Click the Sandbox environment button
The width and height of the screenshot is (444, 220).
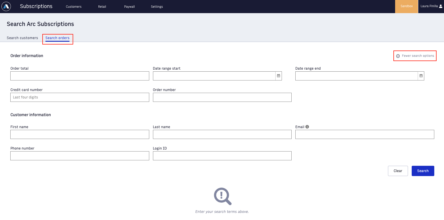tap(407, 6)
